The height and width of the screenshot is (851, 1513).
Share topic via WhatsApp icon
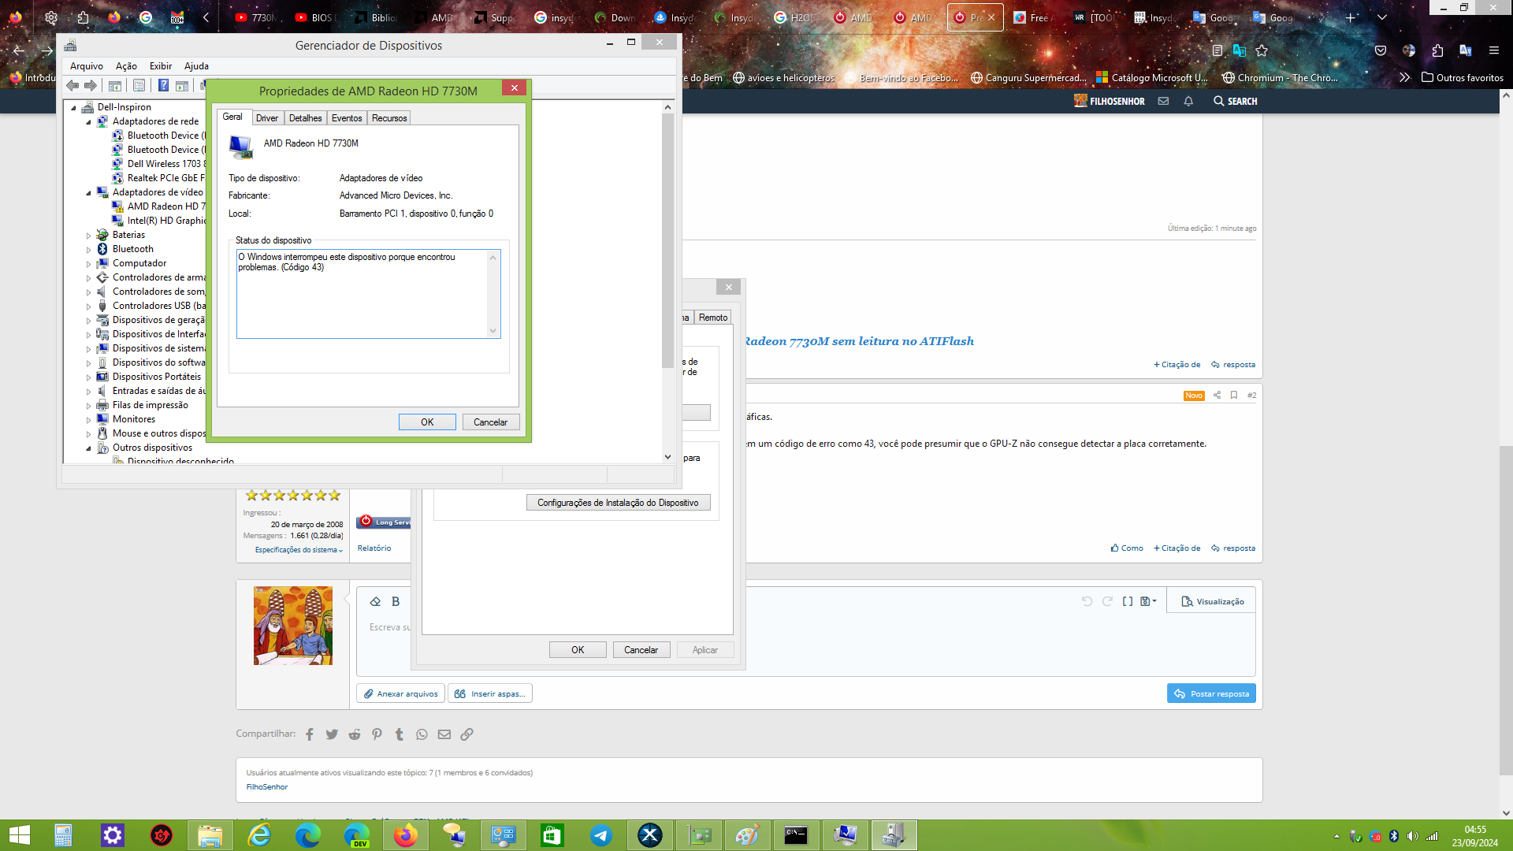422,734
